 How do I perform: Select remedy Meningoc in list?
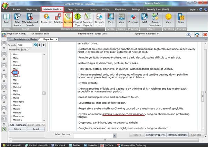18,102
